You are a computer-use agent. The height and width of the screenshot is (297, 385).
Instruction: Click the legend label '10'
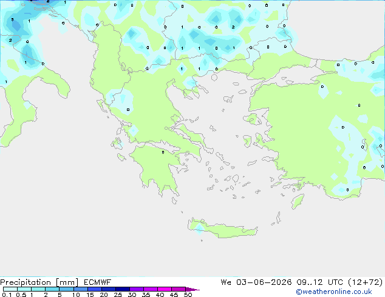76,295
